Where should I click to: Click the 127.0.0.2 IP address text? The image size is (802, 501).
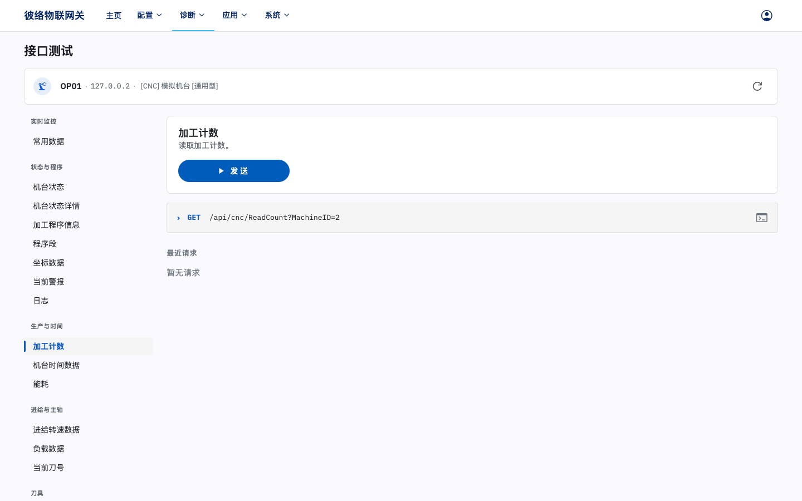pyautogui.click(x=110, y=86)
